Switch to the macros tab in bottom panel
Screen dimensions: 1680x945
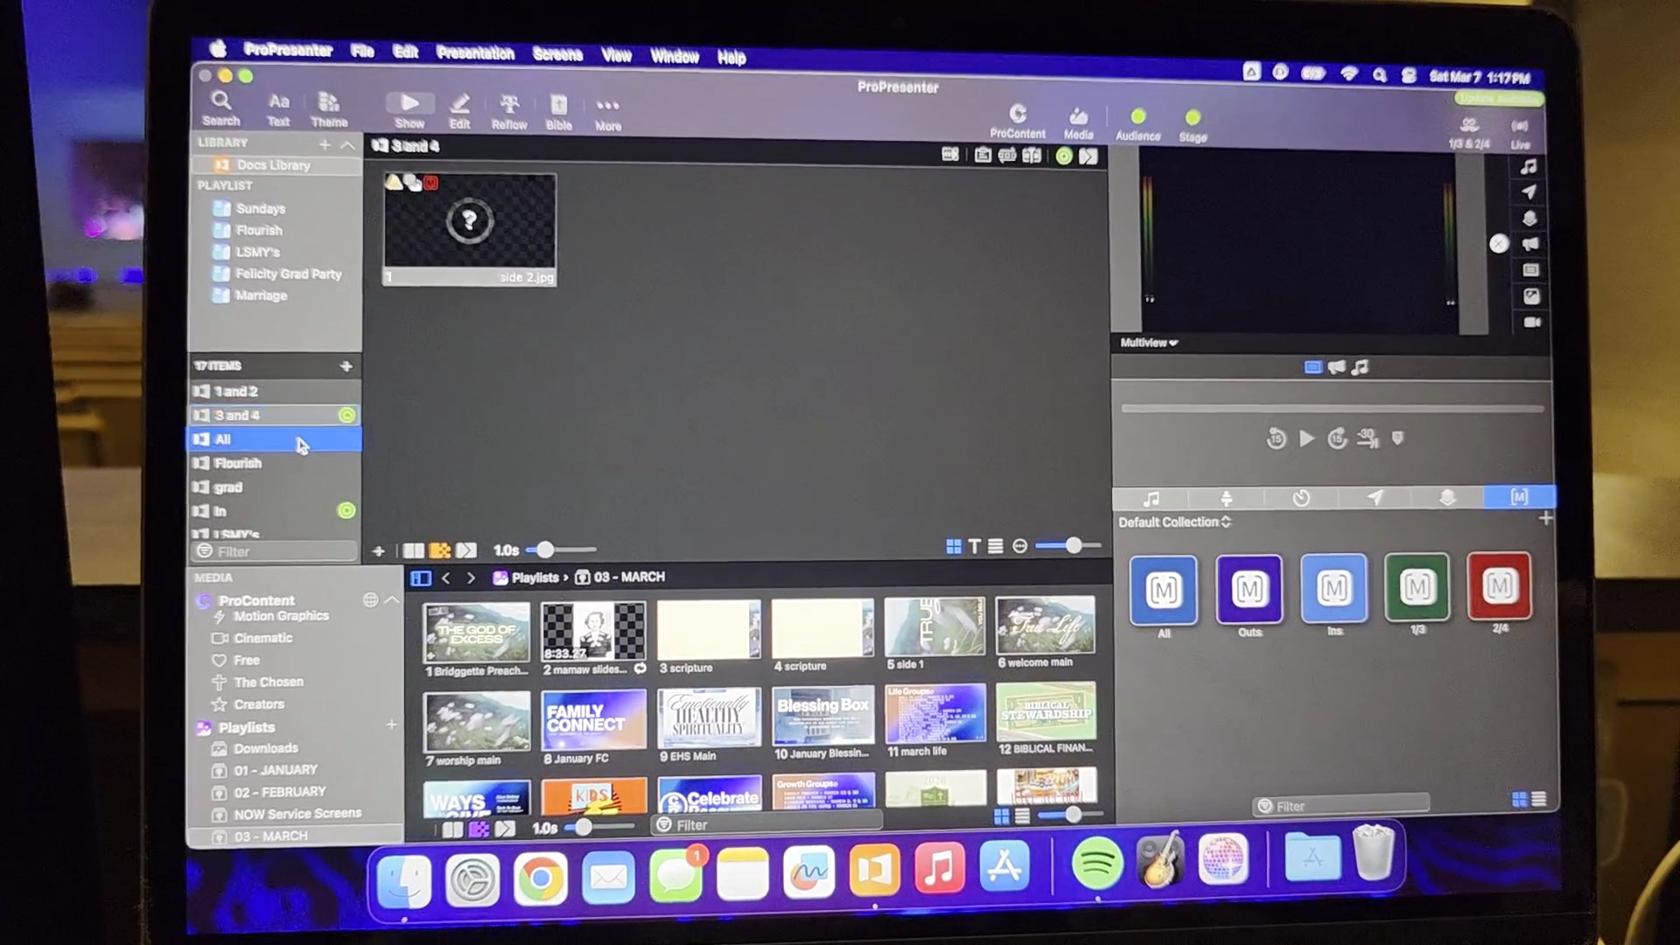[1518, 497]
